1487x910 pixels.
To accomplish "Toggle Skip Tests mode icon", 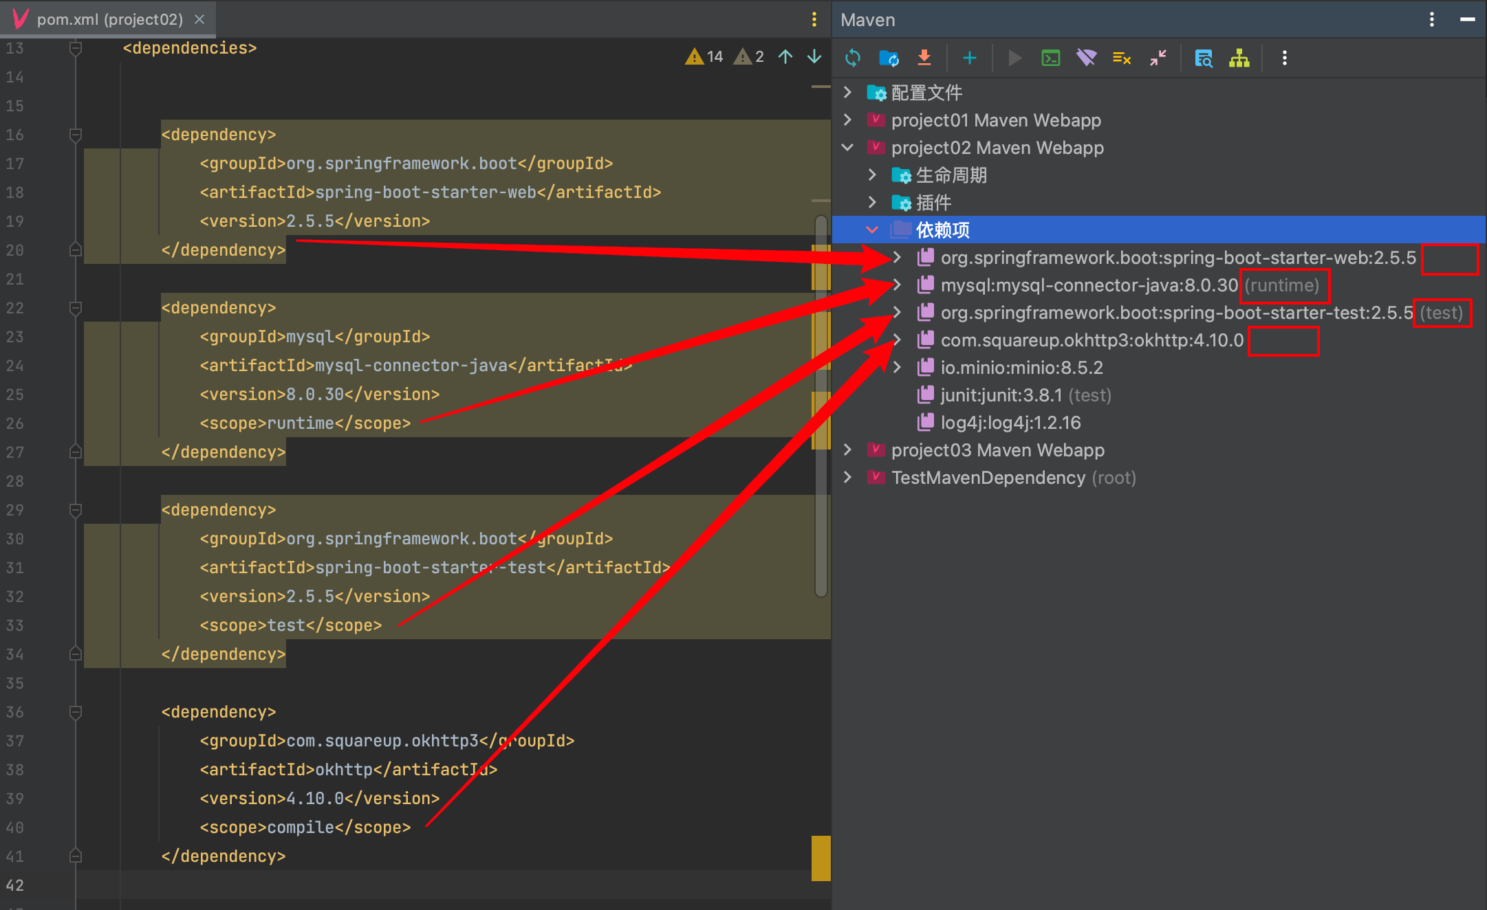I will tap(1122, 58).
